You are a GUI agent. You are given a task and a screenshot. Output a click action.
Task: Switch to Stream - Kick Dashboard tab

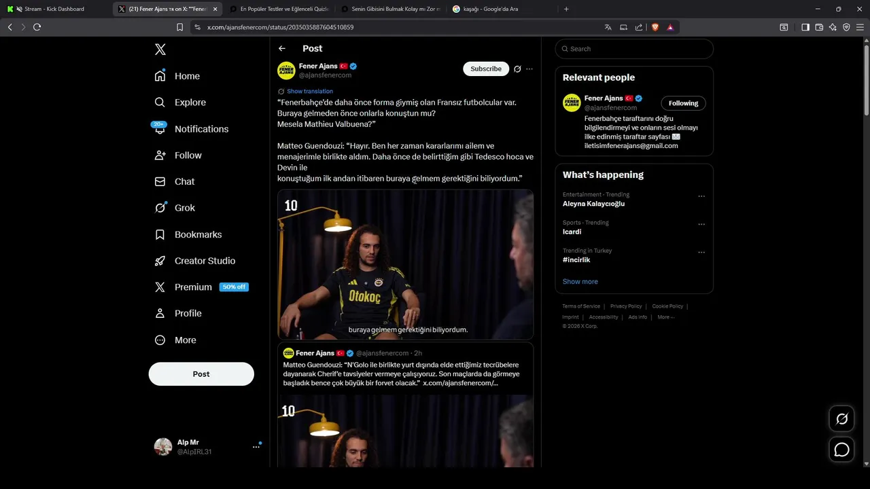[x=55, y=9]
